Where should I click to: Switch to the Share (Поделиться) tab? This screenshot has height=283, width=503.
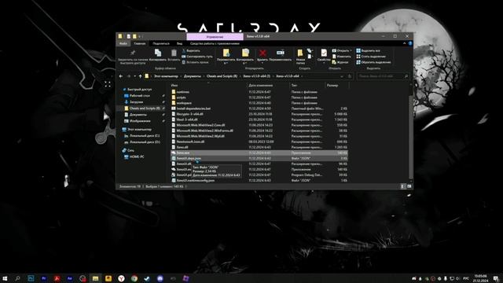(x=161, y=43)
